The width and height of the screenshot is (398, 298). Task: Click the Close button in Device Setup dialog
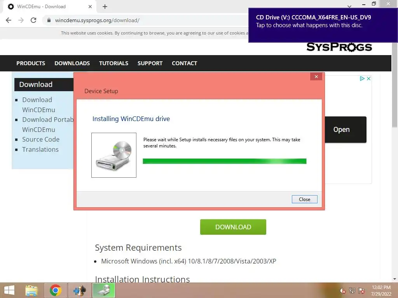[x=304, y=199]
